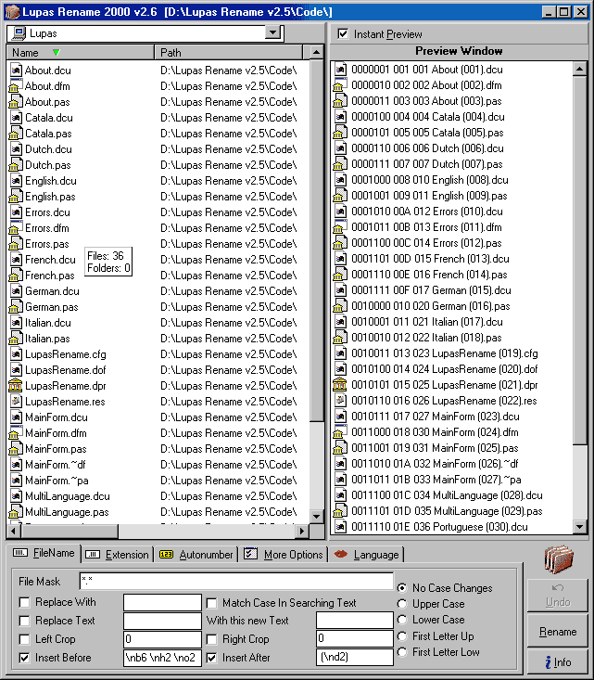Click the LupasRename.res file icon
The image size is (594, 680).
[15, 402]
